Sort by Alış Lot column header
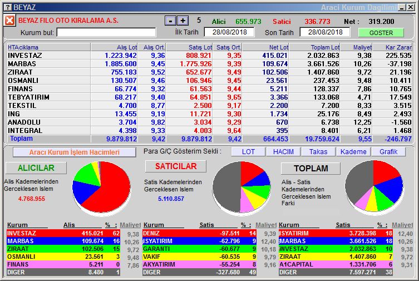Screen dimensions: 419x281 point(114,47)
